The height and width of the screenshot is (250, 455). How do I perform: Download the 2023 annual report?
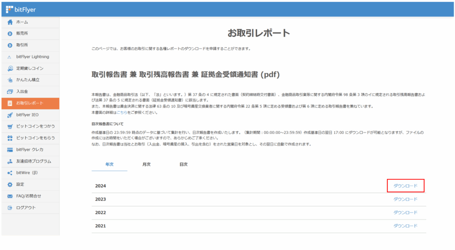coord(405,199)
